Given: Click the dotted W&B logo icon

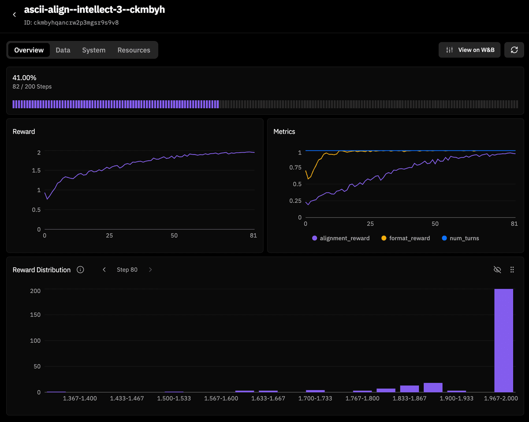Looking at the screenshot, I should pyautogui.click(x=449, y=50).
